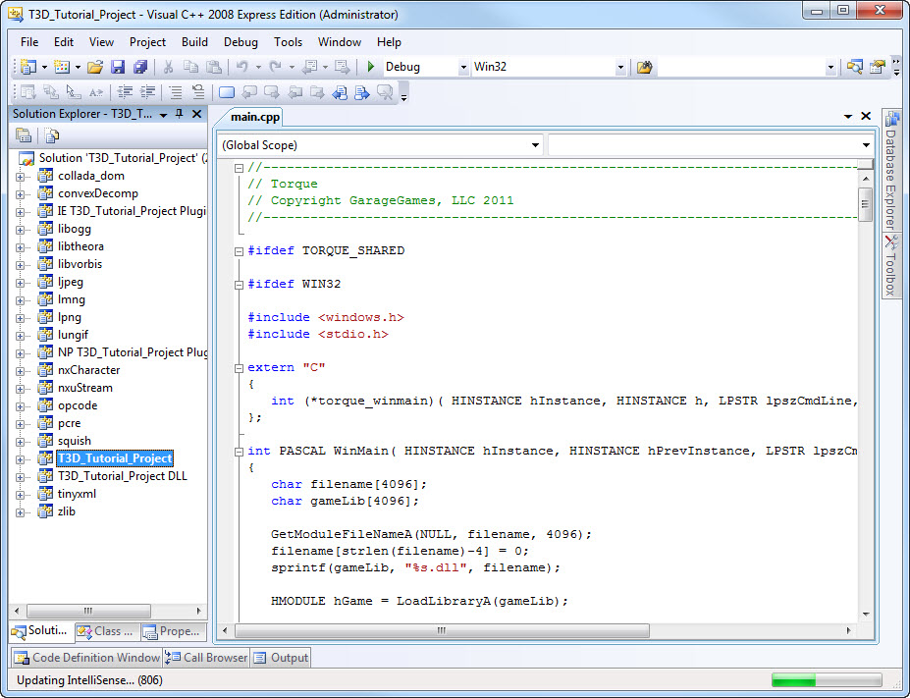Viewport: 910px width, 698px height.
Task: Click the Open File folder icon
Action: (x=95, y=67)
